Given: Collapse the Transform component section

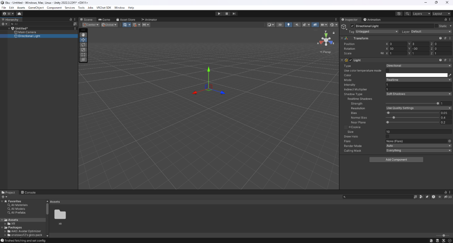Looking at the screenshot, I should [342, 38].
